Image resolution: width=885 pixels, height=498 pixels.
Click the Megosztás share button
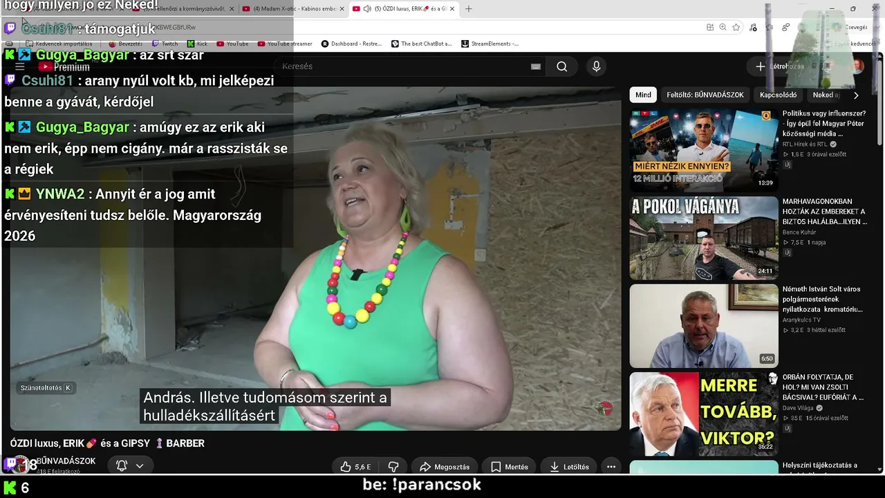(445, 467)
